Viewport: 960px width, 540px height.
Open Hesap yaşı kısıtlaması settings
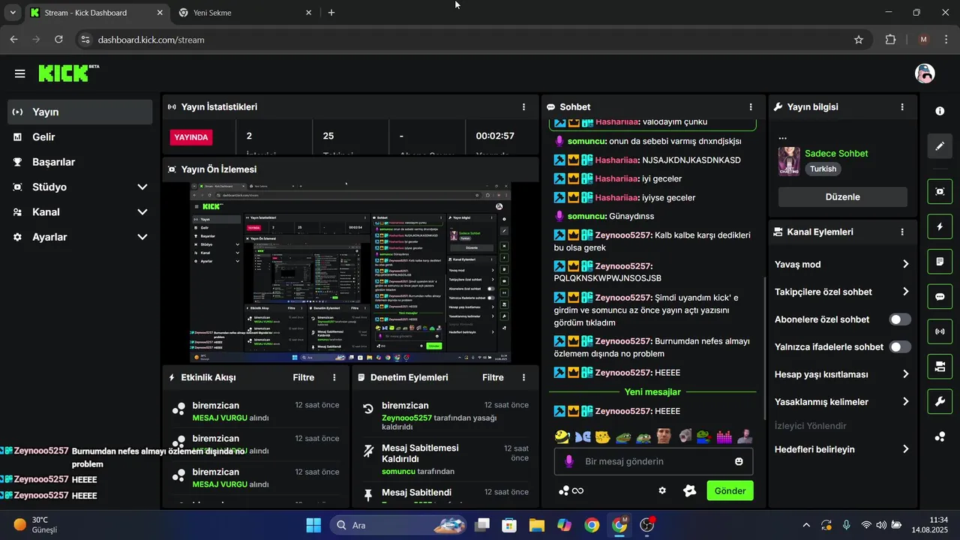[842, 374]
